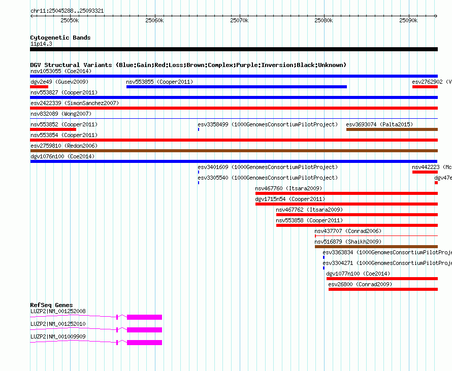Click the nsv553854 (Cooper2011) label
This screenshot has height=371, width=452.
click(64, 135)
